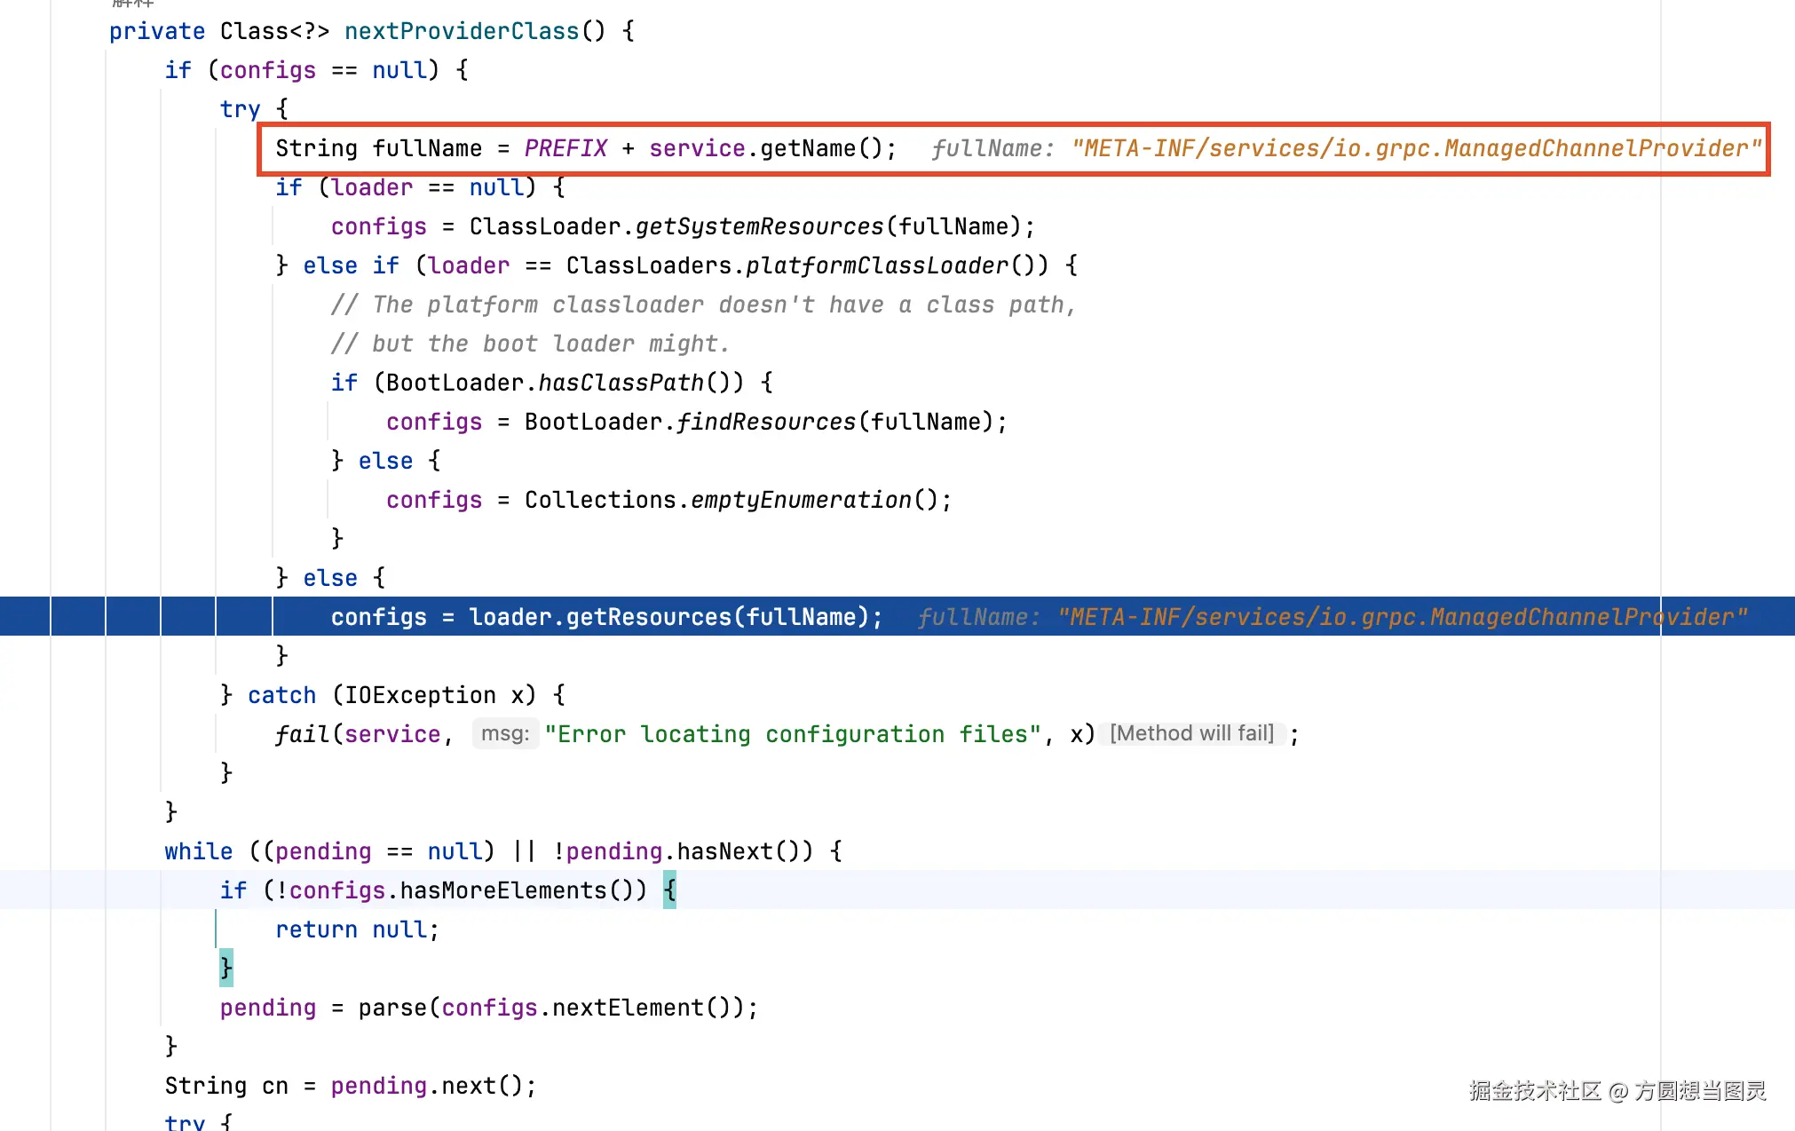Click the platformClassLoader method call
Image resolution: width=1795 pixels, height=1131 pixels.
pyautogui.click(x=876, y=265)
